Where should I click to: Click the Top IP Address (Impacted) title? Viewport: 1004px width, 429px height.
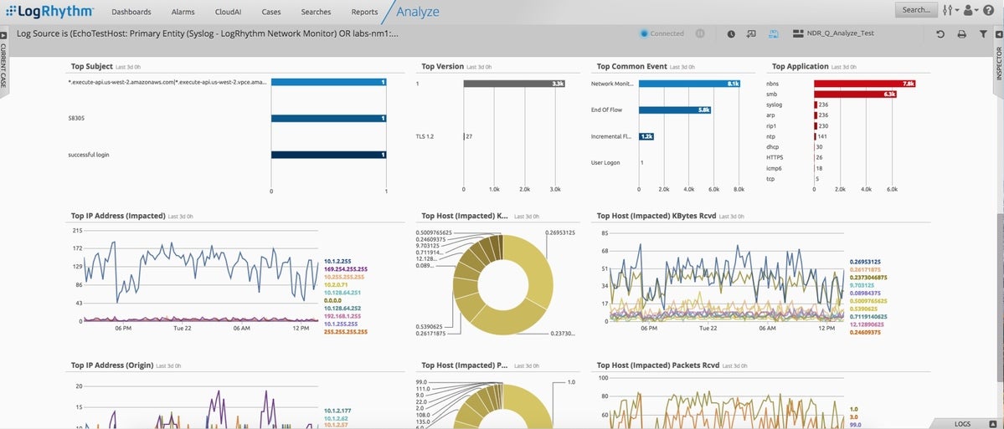(x=118, y=216)
